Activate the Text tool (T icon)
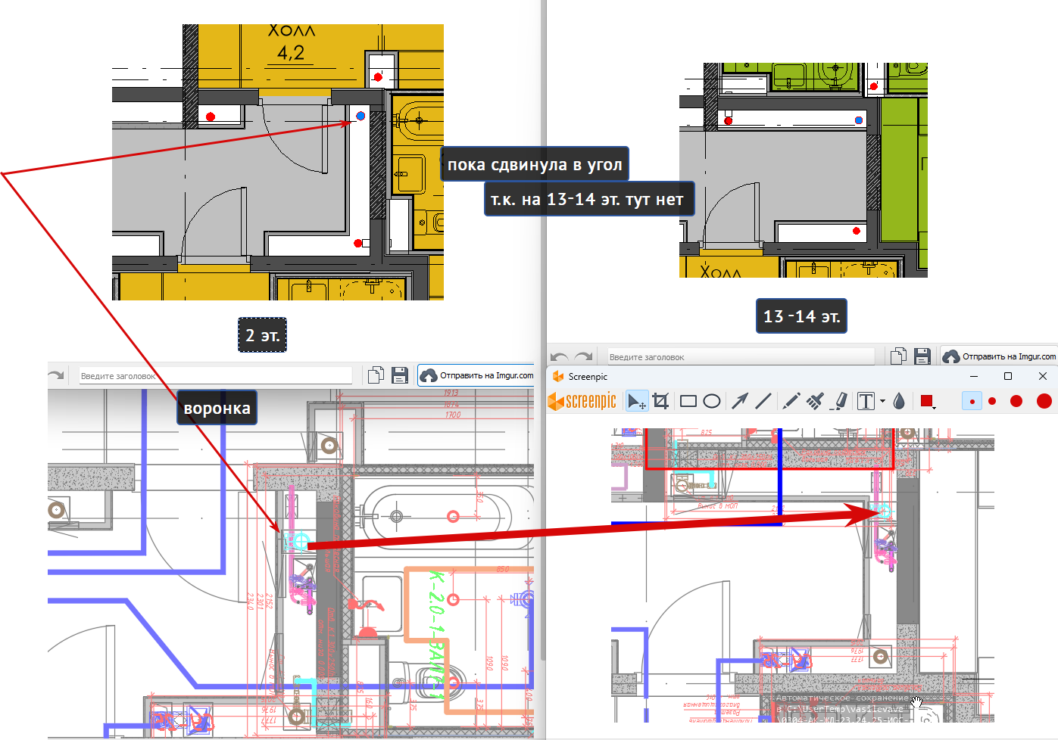This screenshot has width=1058, height=740. (x=866, y=401)
